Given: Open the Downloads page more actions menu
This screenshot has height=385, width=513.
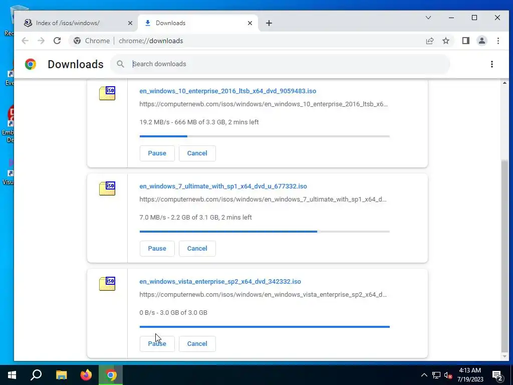Looking at the screenshot, I should pos(492,64).
